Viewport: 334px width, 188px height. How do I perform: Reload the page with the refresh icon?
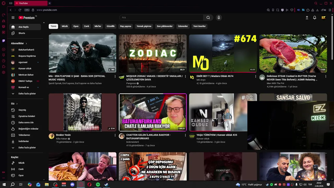pyautogui.click(x=20, y=10)
